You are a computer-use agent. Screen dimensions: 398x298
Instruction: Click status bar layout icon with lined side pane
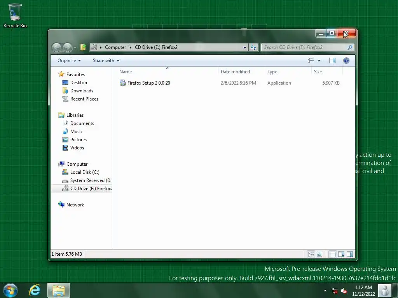341,254
